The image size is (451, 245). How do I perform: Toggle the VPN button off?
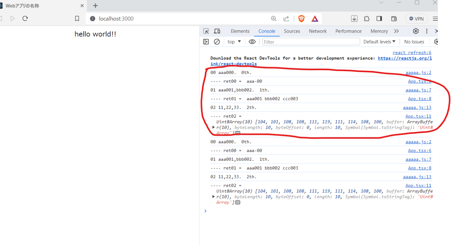tap(417, 19)
